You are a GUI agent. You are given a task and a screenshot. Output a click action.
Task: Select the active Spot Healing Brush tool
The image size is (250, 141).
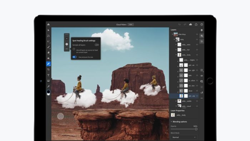48,64
